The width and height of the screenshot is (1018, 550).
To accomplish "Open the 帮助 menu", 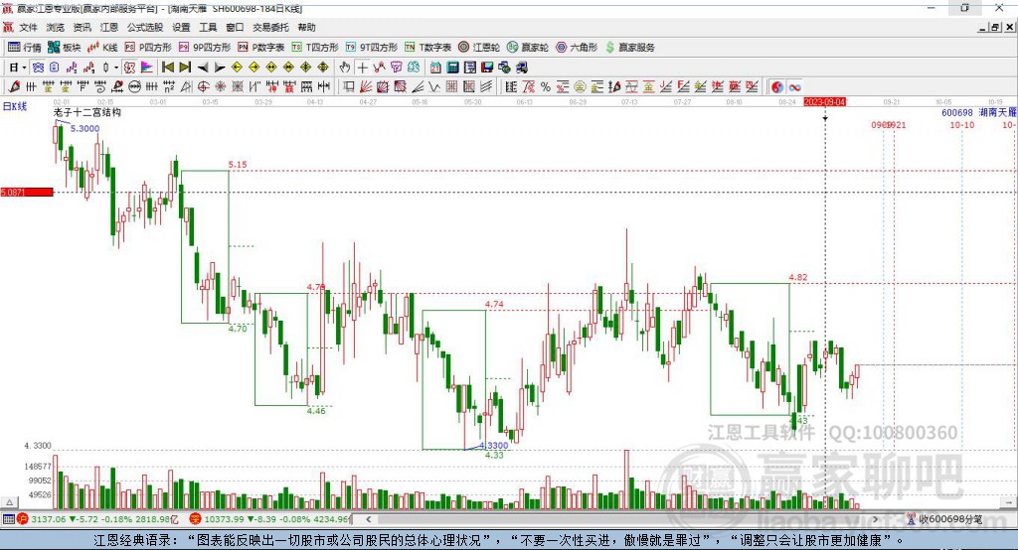I will [x=306, y=27].
